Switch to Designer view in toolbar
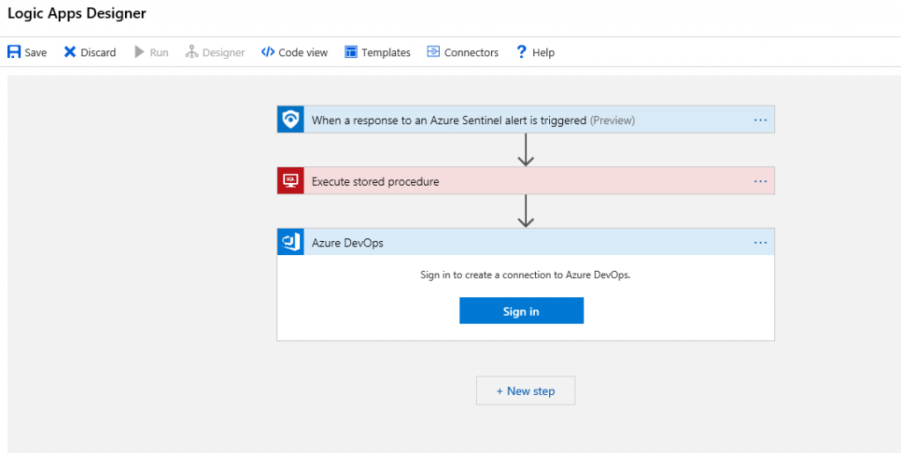Screen dimensions: 901x453 coord(215,53)
